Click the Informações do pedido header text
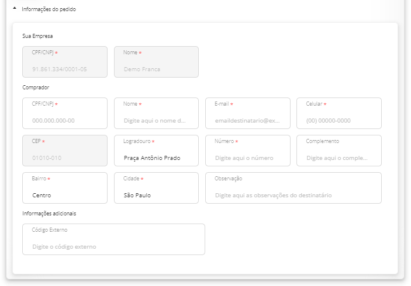This screenshot has width=411, height=286. point(49,9)
